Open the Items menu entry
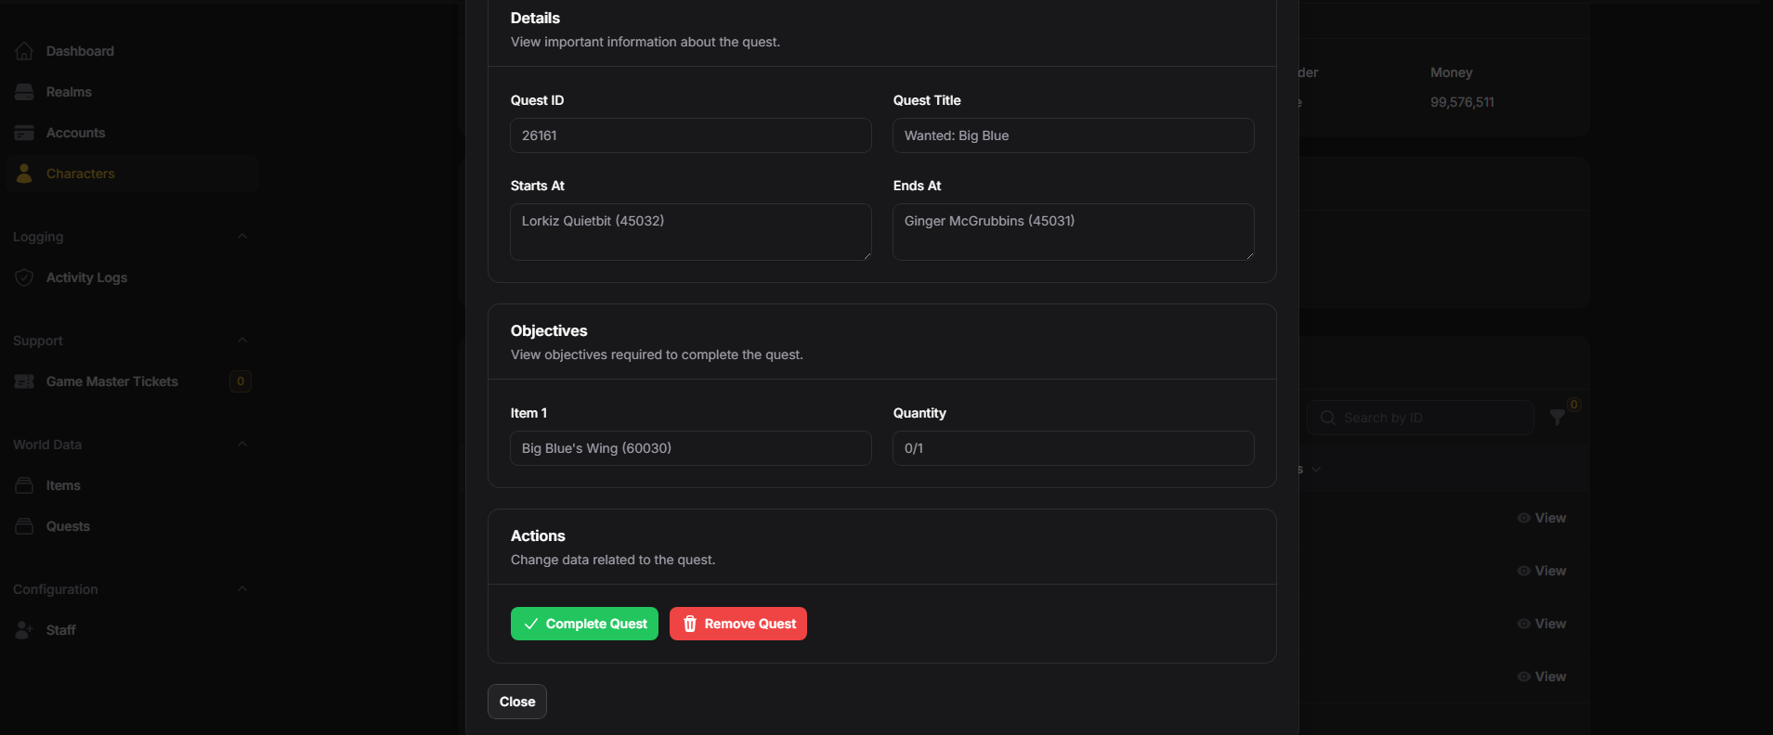This screenshot has height=735, width=1773. pos(63,485)
